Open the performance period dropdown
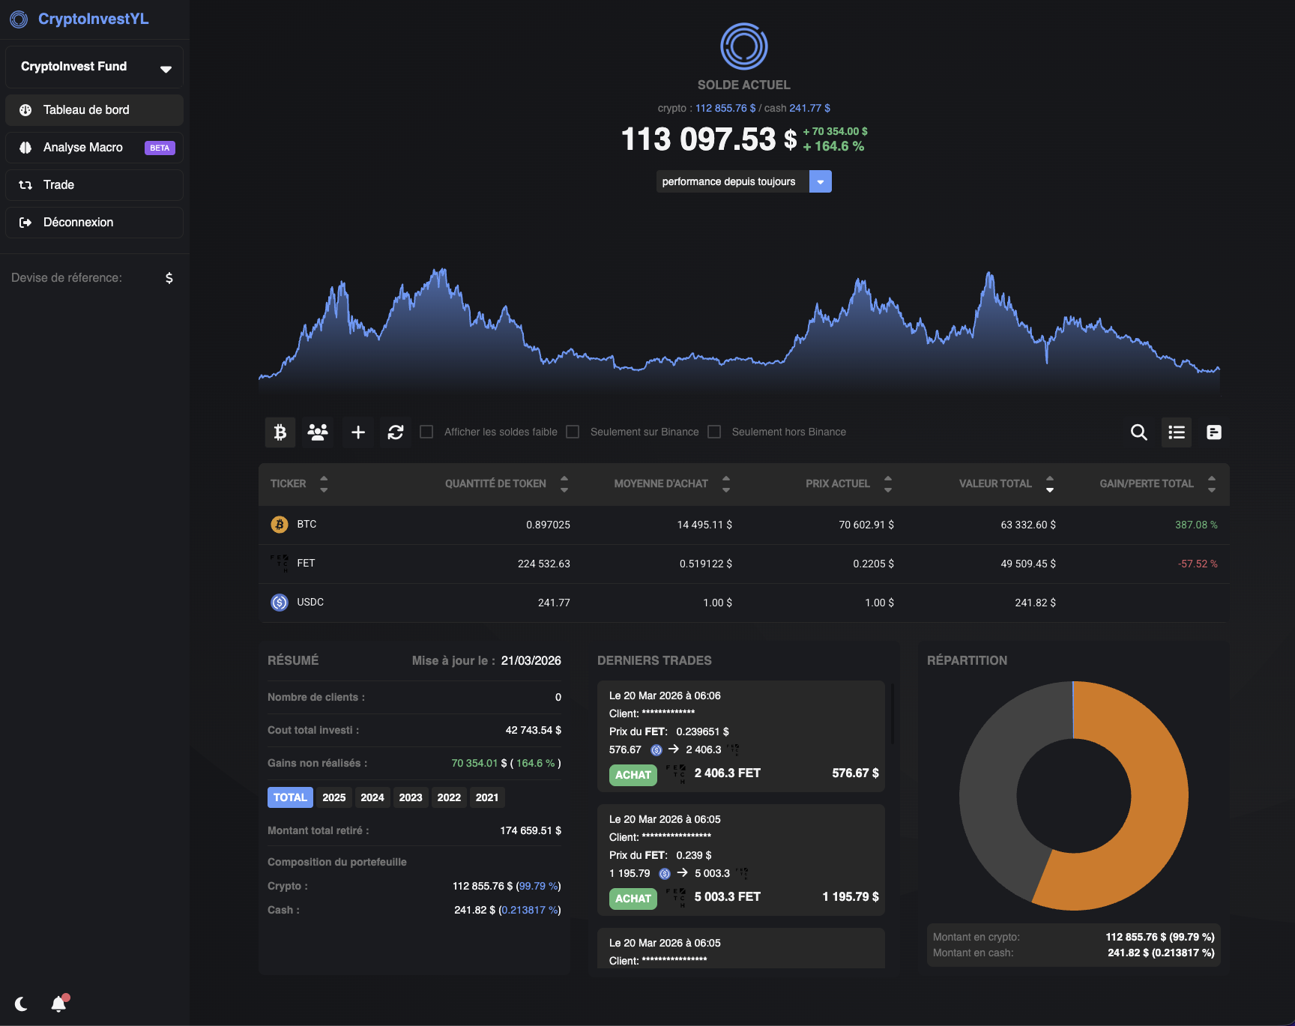1295x1026 pixels. [x=820, y=181]
